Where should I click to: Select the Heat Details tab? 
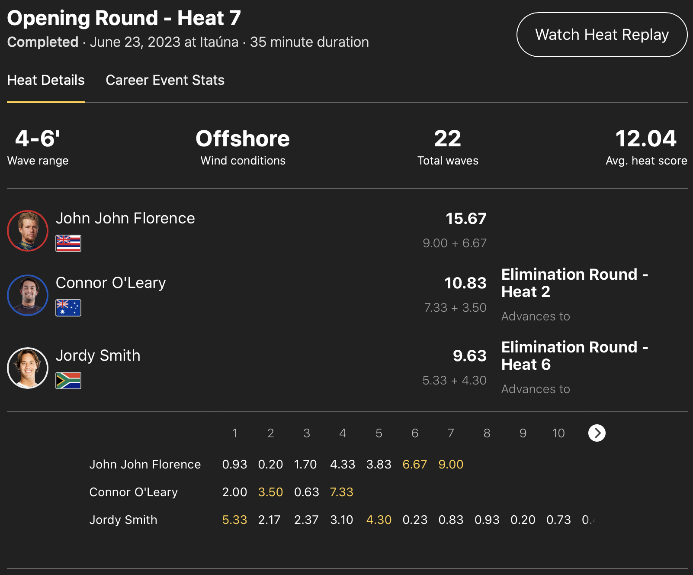click(46, 80)
